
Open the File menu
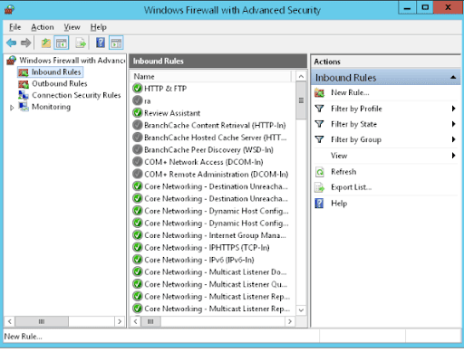(x=14, y=27)
